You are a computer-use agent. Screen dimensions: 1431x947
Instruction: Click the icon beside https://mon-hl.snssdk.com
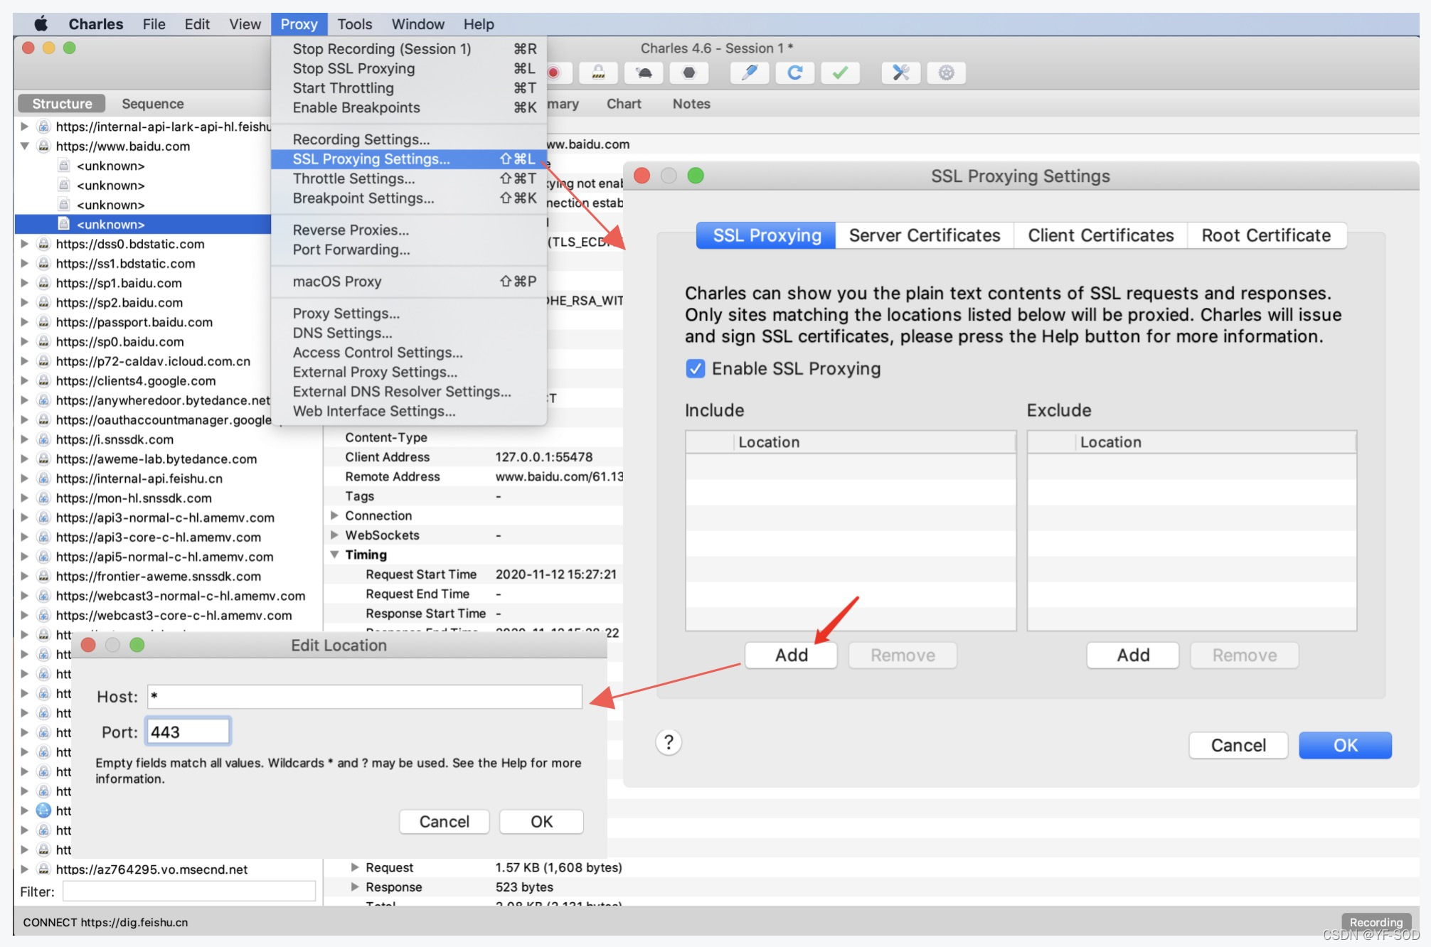(x=43, y=498)
